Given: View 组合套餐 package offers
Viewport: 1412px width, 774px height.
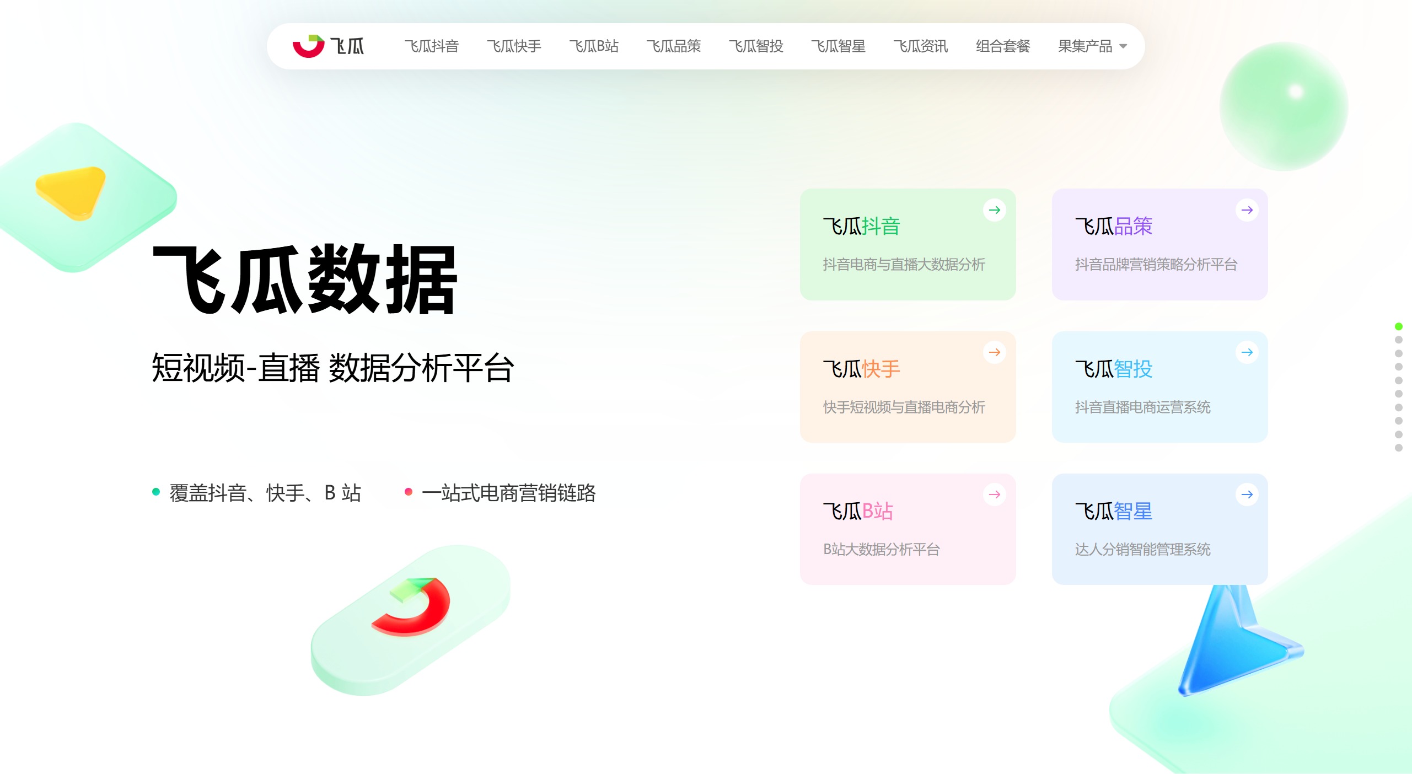Looking at the screenshot, I should coord(1002,46).
